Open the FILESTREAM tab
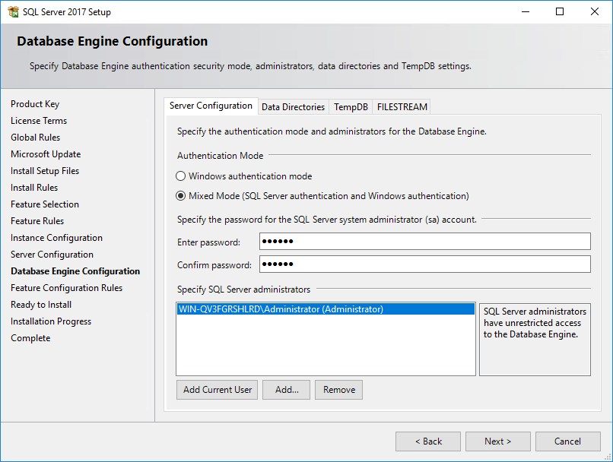Image resolution: width=613 pixels, height=462 pixels. tap(402, 107)
